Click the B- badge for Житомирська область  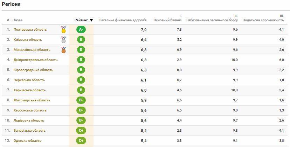pyautogui.click(x=81, y=100)
